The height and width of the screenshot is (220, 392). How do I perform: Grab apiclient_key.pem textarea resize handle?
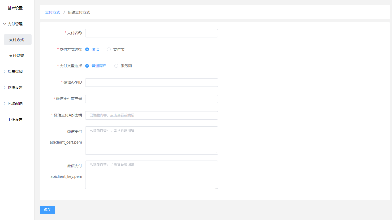point(216,187)
